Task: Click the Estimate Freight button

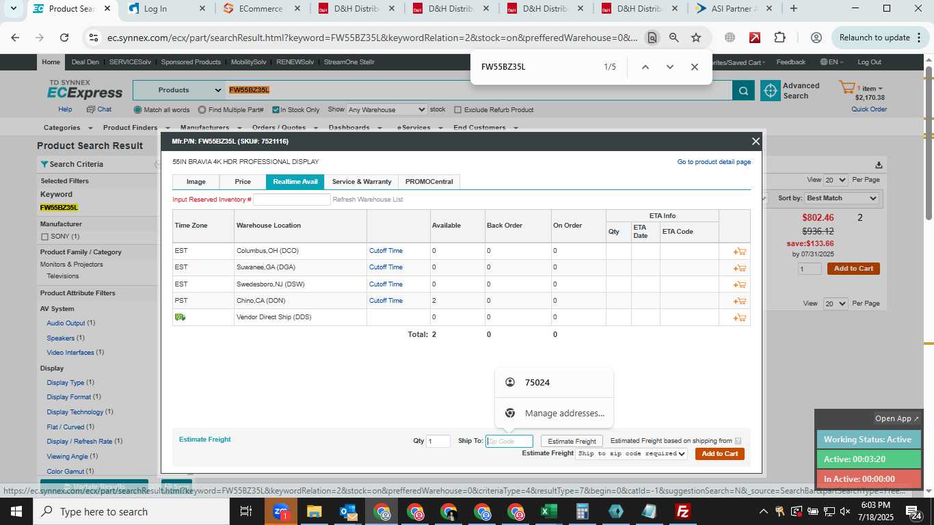Action: [x=572, y=442]
